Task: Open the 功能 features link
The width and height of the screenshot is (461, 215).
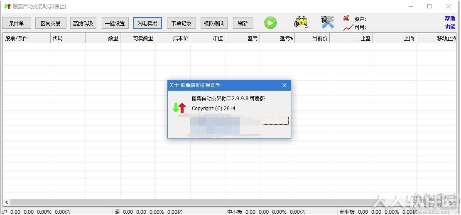Action: [450, 27]
